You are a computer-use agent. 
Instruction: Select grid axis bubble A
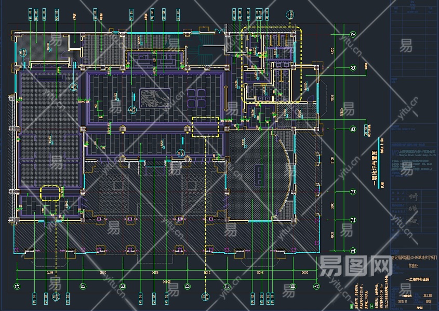coord(316,287)
